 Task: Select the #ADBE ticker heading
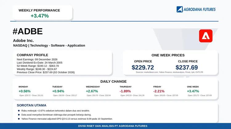click(x=28, y=31)
